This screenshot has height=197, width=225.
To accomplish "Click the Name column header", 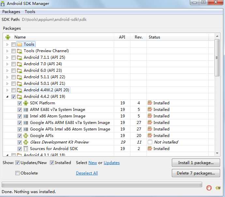I will (59, 37).
